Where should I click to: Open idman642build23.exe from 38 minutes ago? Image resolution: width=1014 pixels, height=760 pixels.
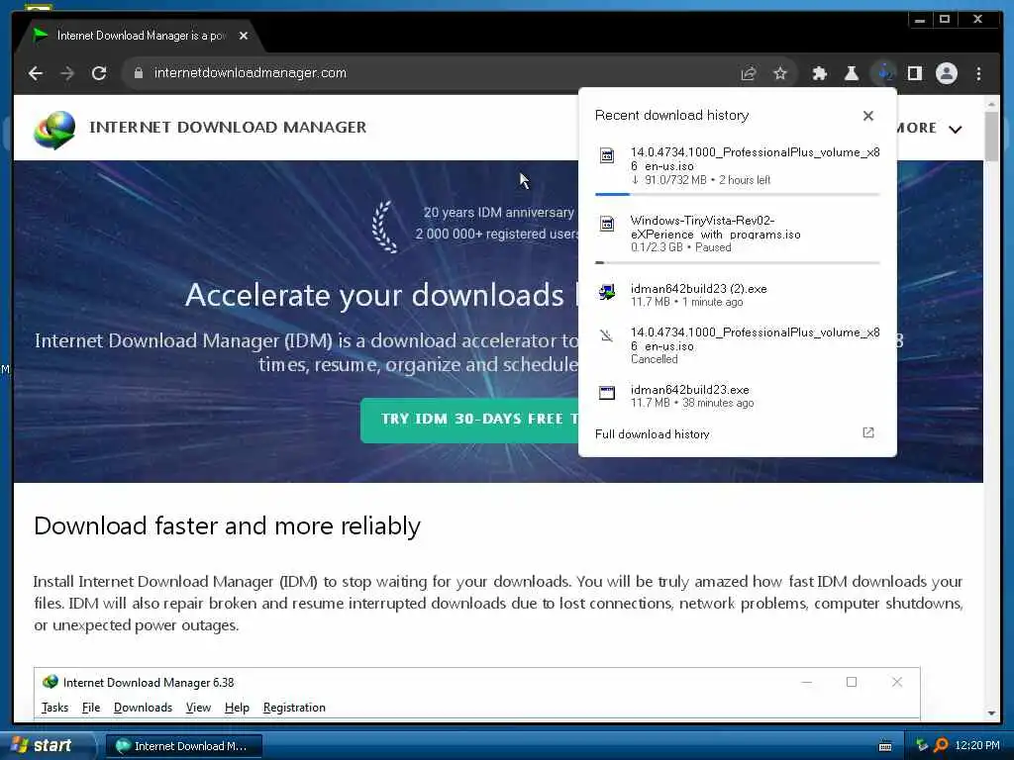(x=737, y=396)
